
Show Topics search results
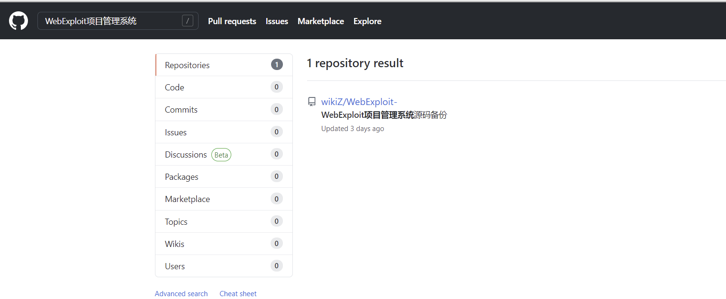tap(176, 222)
